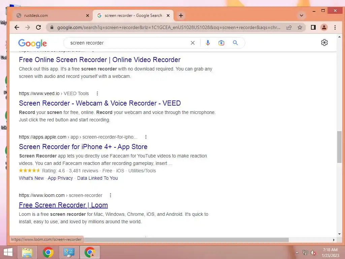Click the scroll down arrow
Image resolution: width=345 pixels, height=259 pixels.
point(340,234)
